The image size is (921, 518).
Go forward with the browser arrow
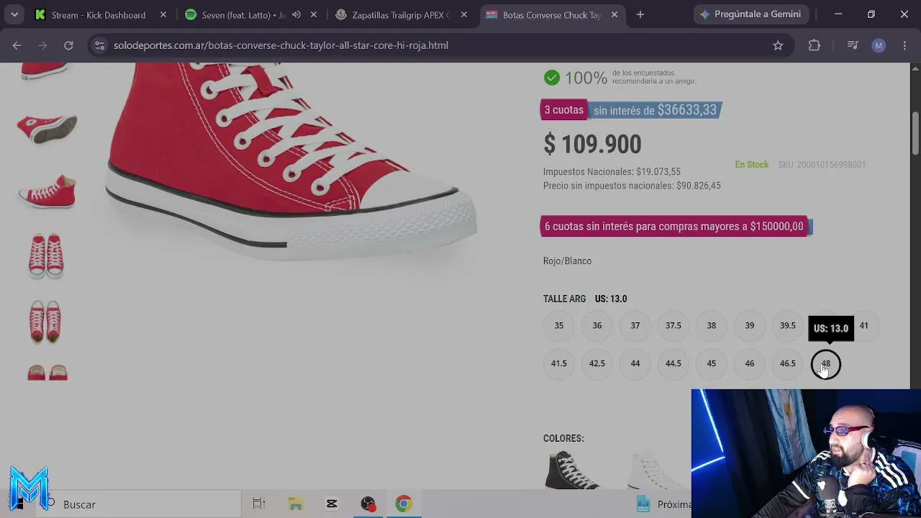[x=42, y=45]
